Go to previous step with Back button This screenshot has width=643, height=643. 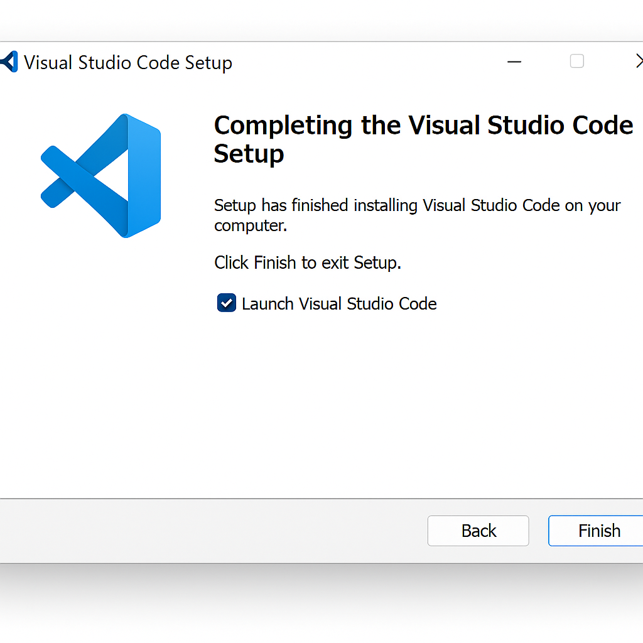pyautogui.click(x=478, y=531)
